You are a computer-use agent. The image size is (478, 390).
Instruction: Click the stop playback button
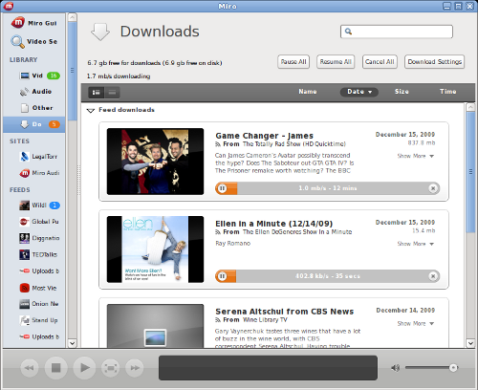(56, 368)
